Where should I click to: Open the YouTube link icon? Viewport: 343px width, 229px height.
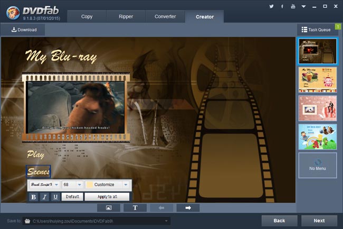click(293, 6)
